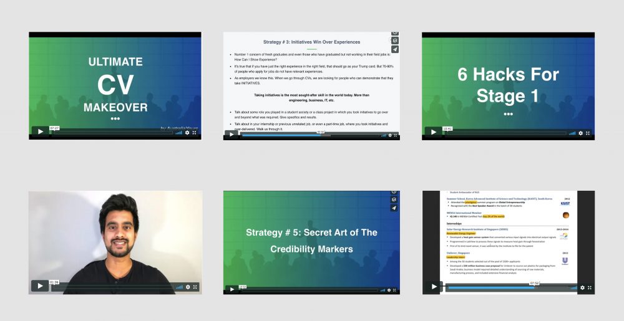Adjust volume bars on presenter video
Viewport: 624px width, 321px height.
pos(180,287)
